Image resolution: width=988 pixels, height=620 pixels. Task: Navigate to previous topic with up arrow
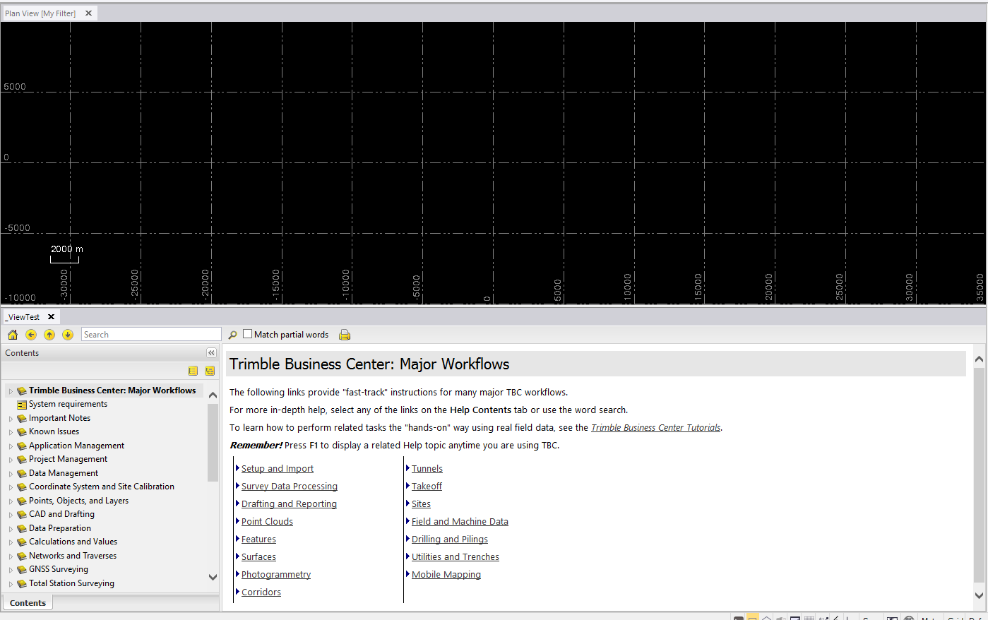tap(49, 335)
